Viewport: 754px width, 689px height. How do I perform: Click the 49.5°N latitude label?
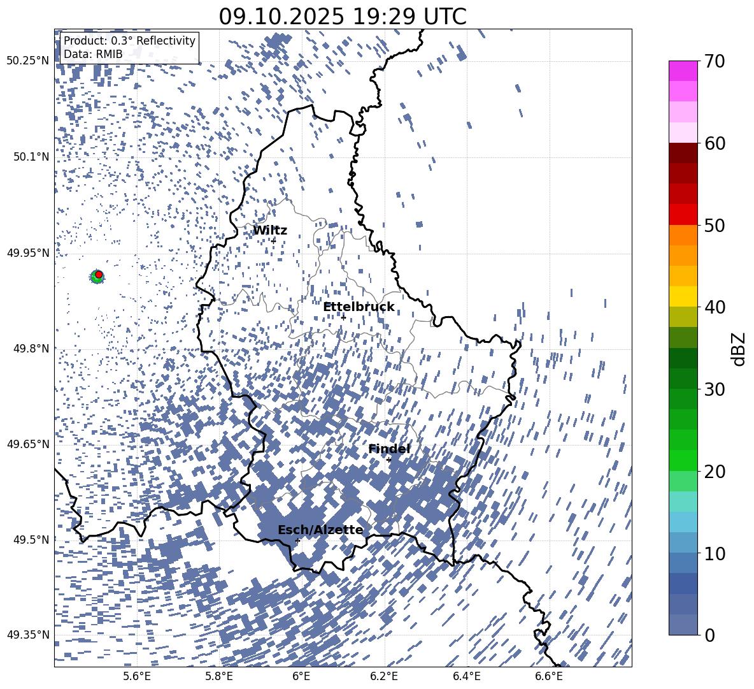pyautogui.click(x=31, y=539)
